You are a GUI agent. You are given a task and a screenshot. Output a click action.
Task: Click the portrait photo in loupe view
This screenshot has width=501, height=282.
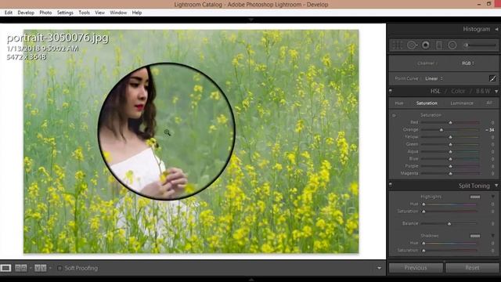191,141
